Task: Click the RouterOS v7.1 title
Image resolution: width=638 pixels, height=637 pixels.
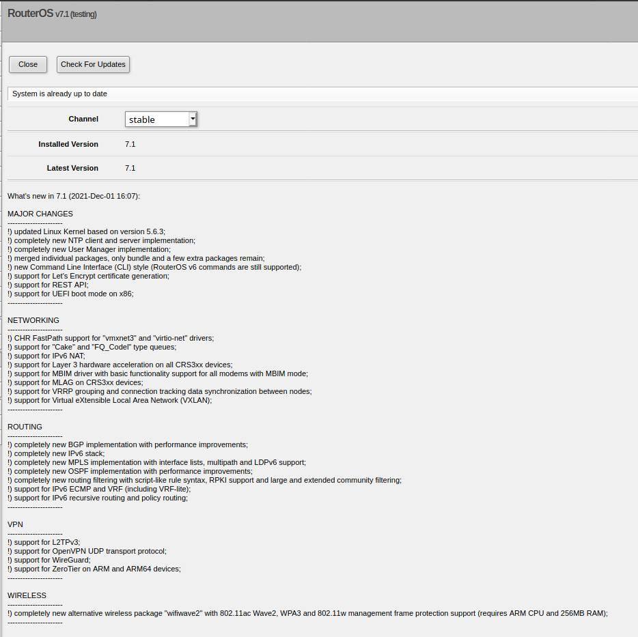Action: [x=52, y=14]
